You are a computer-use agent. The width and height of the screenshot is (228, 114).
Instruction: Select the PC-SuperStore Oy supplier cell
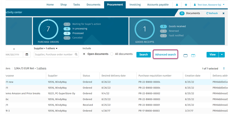tap(61, 94)
